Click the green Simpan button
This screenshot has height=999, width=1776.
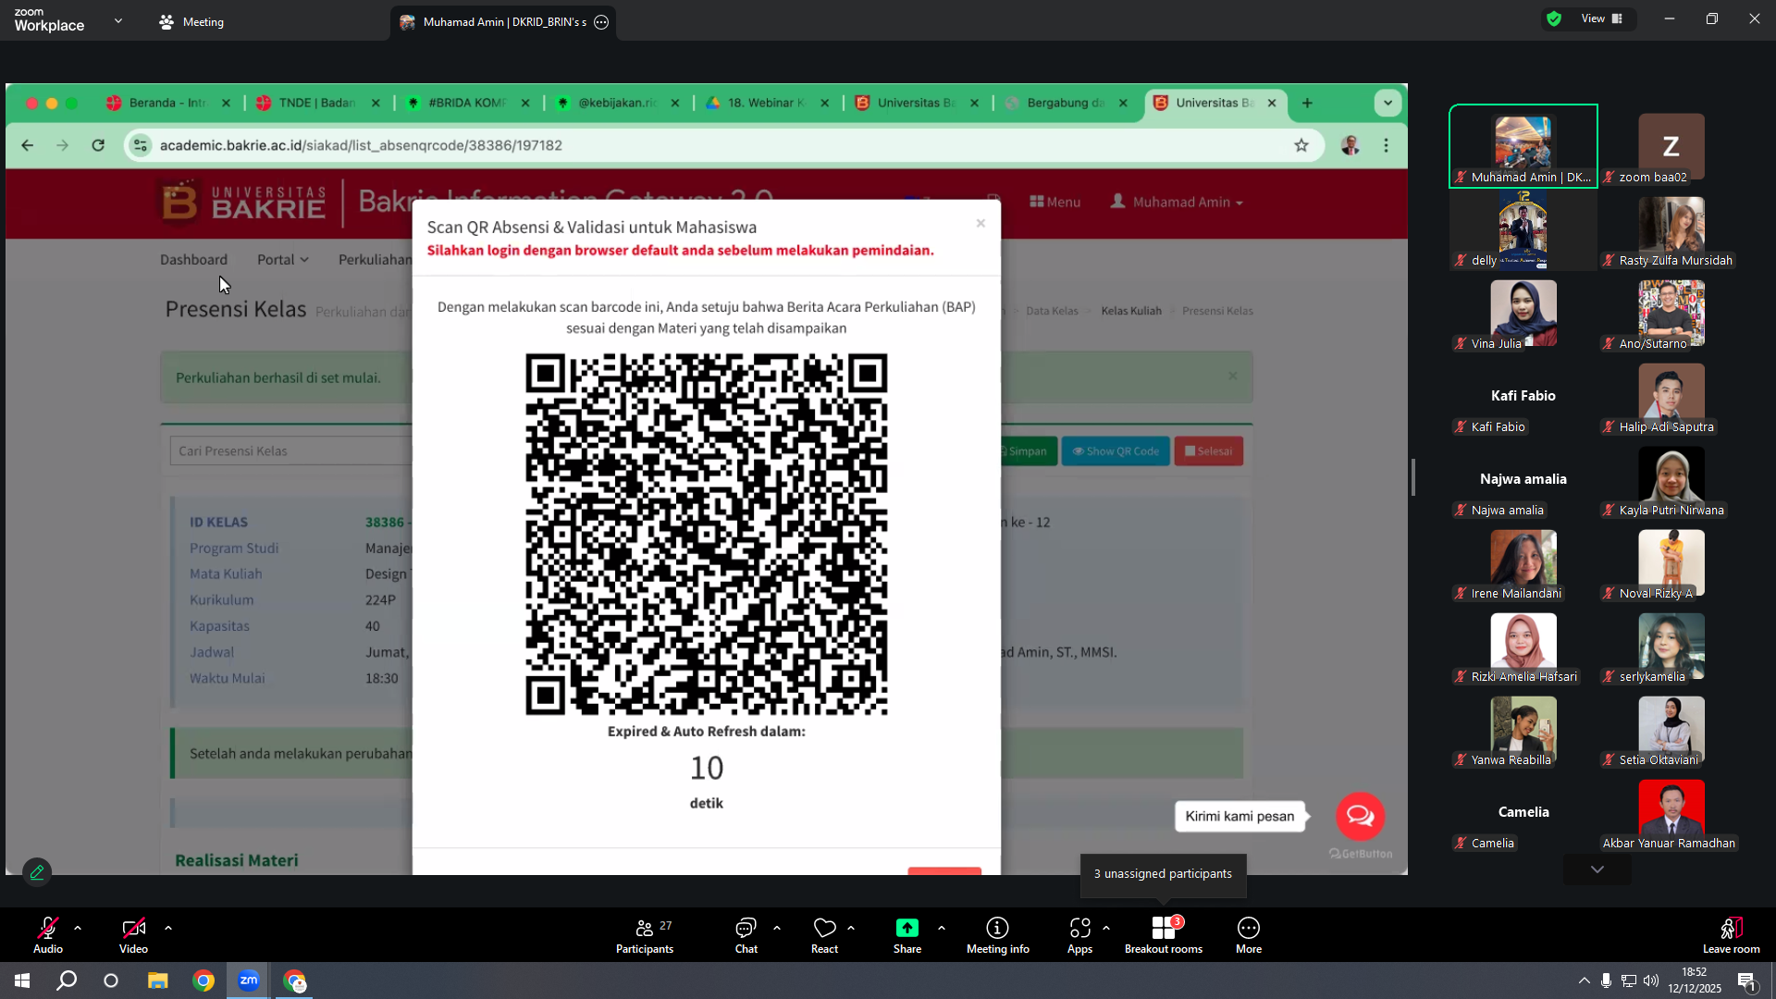(x=1027, y=451)
